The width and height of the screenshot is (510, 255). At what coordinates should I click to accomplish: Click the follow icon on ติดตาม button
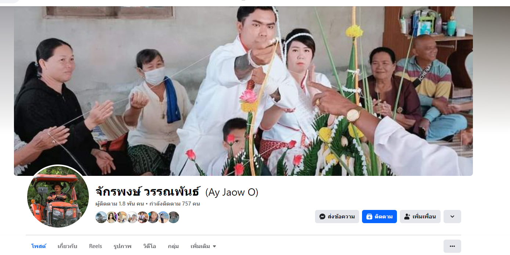click(x=369, y=217)
